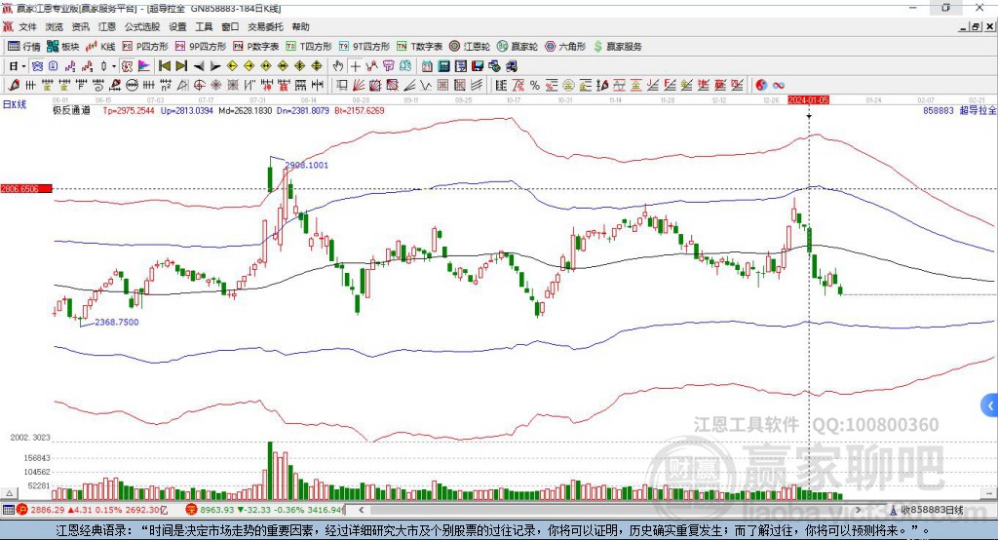Click the 2368.7500 low price annotation
998x540 pixels.
pyautogui.click(x=117, y=323)
